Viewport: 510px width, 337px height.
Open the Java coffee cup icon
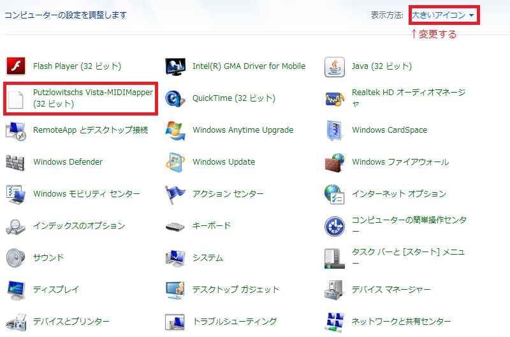click(x=334, y=67)
